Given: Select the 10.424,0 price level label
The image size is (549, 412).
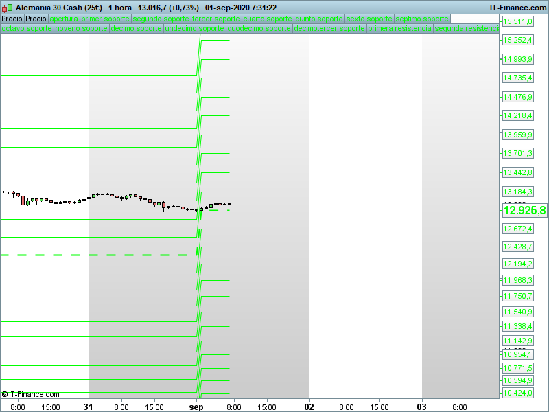Looking at the screenshot, I should point(518,393).
